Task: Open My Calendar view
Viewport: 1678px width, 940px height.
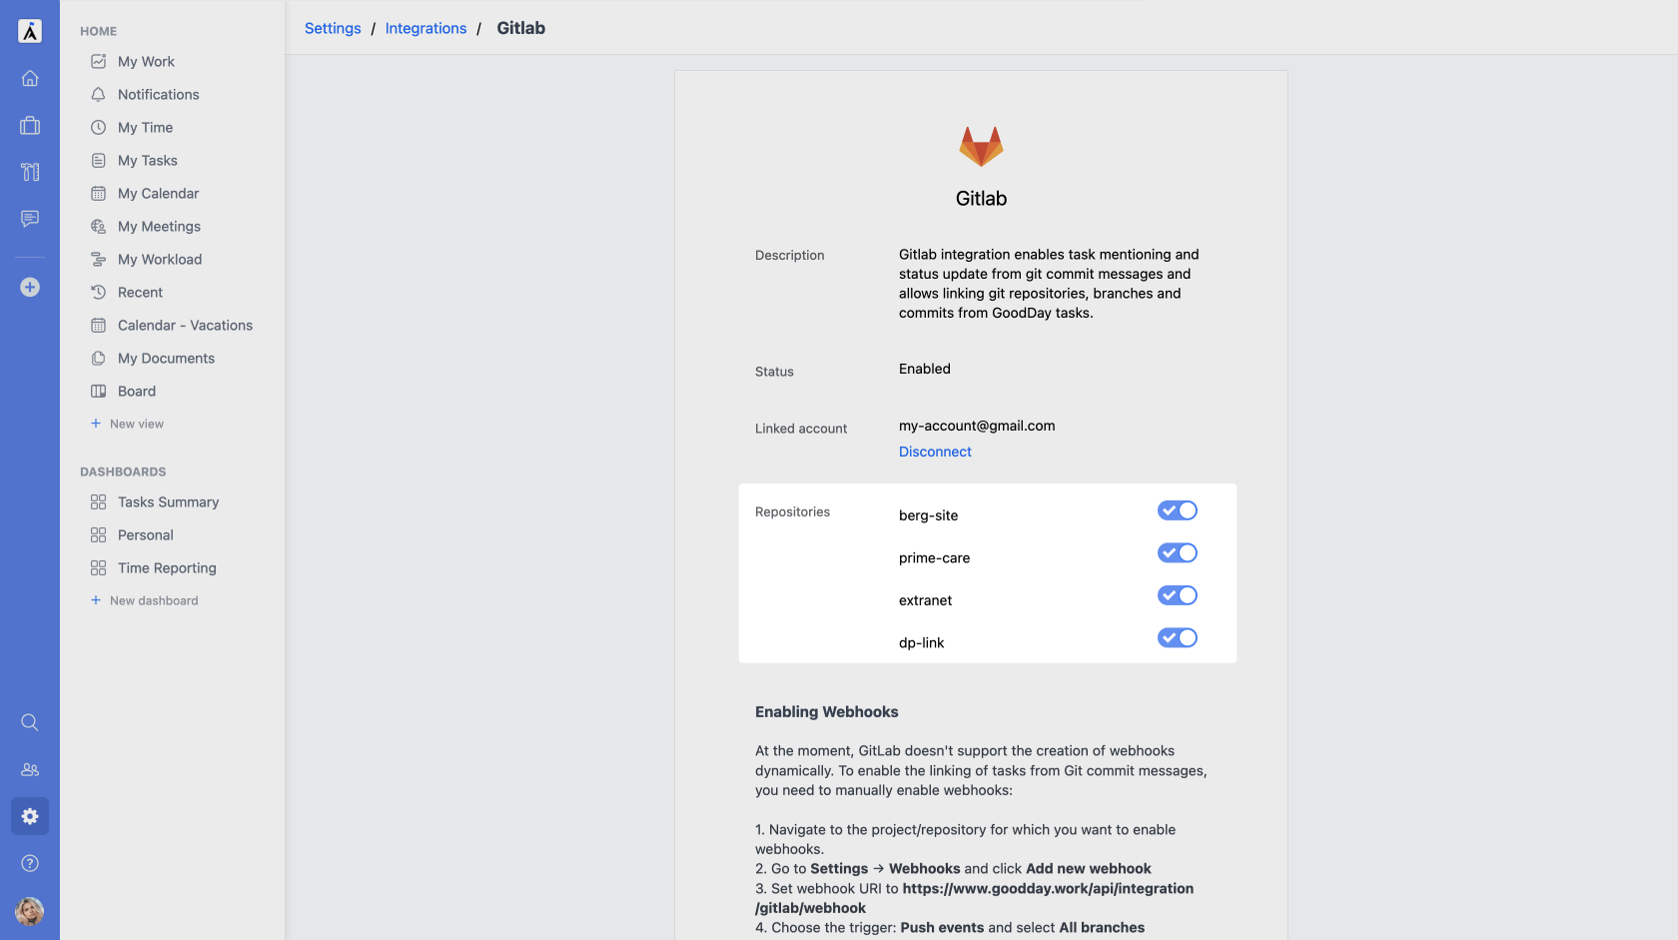Action: 158,194
